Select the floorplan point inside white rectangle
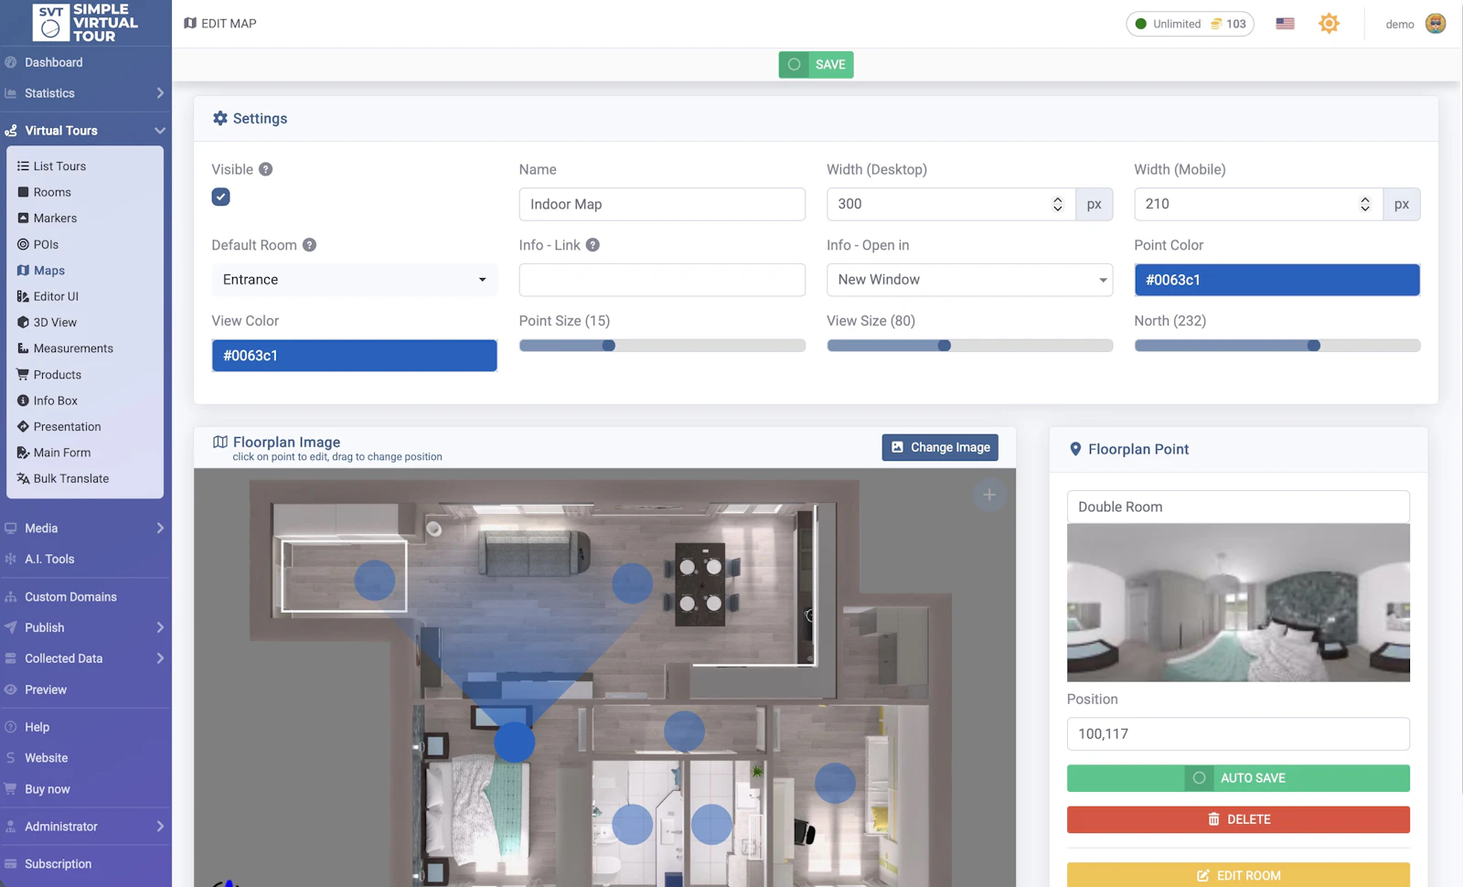This screenshot has height=887, width=1463. (375, 581)
